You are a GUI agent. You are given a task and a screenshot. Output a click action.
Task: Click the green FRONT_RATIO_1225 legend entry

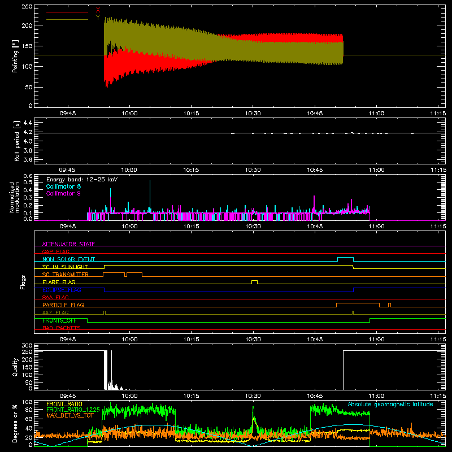73,410
